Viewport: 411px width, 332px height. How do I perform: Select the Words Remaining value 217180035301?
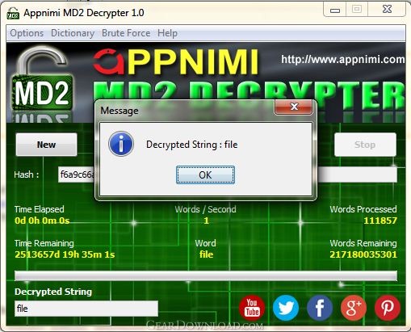pyautogui.click(x=363, y=254)
